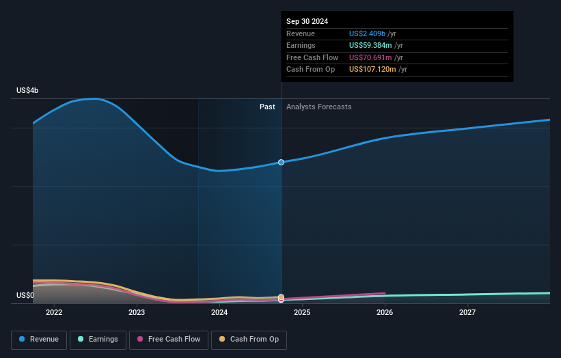Click the 2026 x-axis label
The image size is (561, 358).
point(385,313)
